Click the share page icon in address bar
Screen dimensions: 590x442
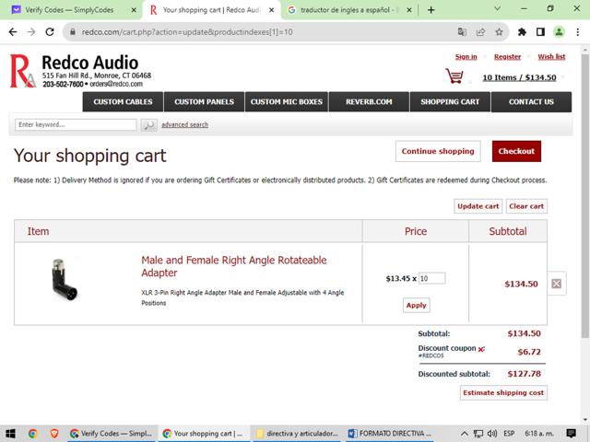tap(480, 32)
